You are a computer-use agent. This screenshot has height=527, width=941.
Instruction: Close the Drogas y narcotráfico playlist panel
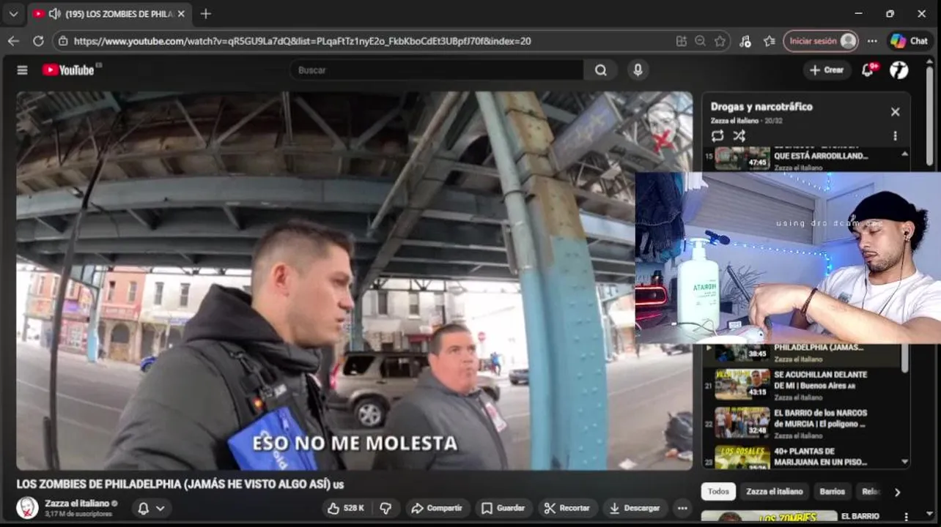895,112
